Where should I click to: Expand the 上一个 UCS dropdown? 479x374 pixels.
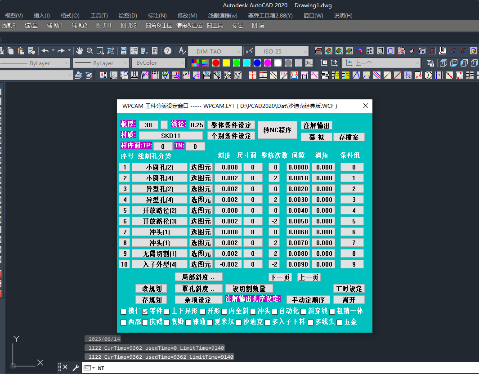[381, 63]
